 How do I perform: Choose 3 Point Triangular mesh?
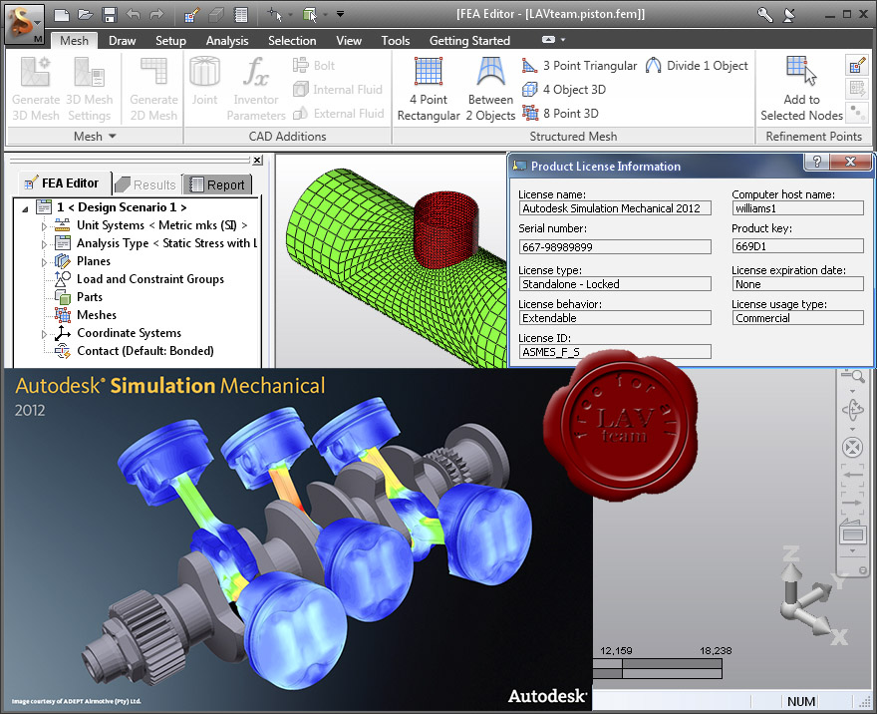coord(579,66)
